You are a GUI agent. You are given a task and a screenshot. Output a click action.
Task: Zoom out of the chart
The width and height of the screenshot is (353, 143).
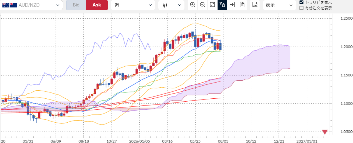point(202,5)
